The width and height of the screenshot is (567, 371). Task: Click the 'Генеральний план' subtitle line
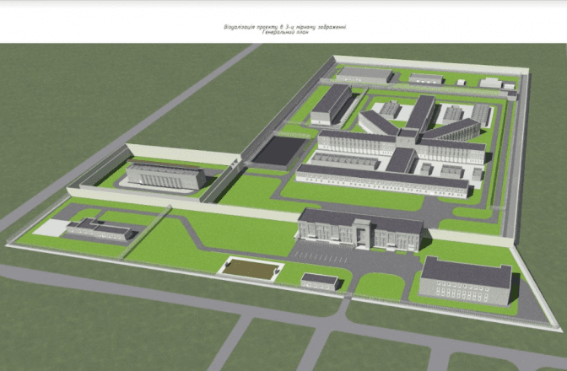283,35
